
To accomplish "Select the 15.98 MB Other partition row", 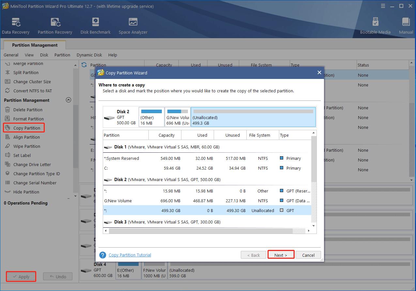I will click(x=207, y=191).
